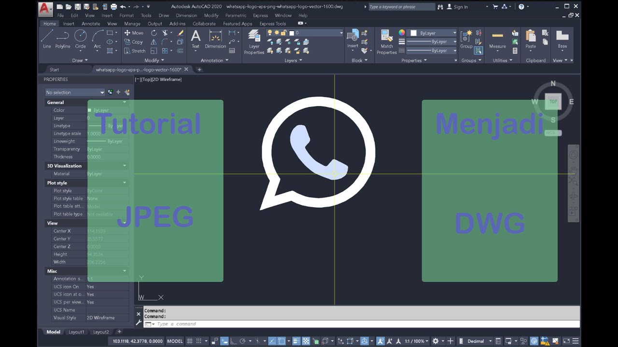Click the Text annotation tool
Viewport: 618px width, 347px height.
pos(196,39)
